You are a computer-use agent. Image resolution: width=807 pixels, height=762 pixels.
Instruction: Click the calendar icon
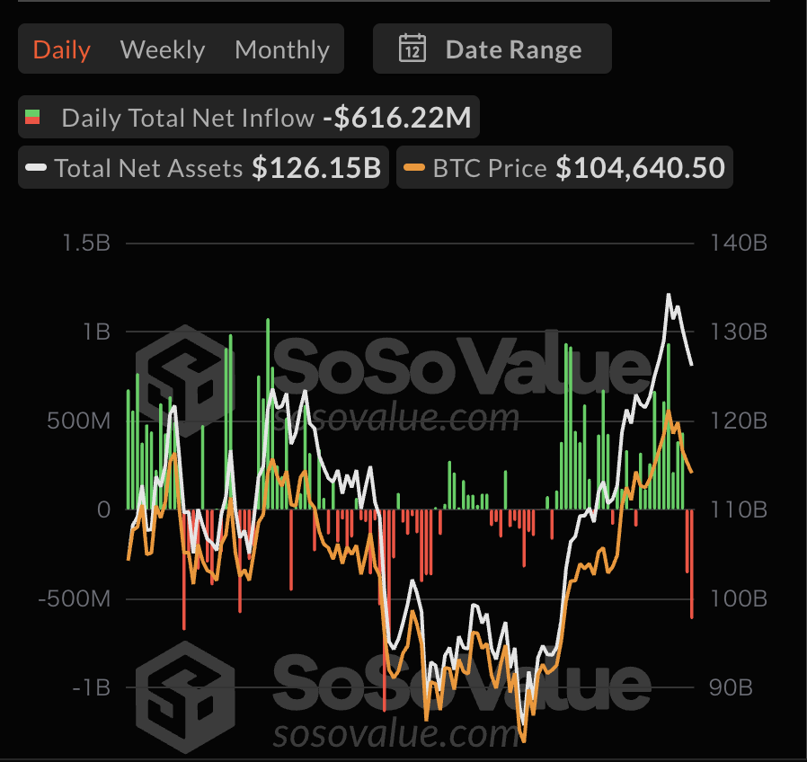[x=412, y=49]
